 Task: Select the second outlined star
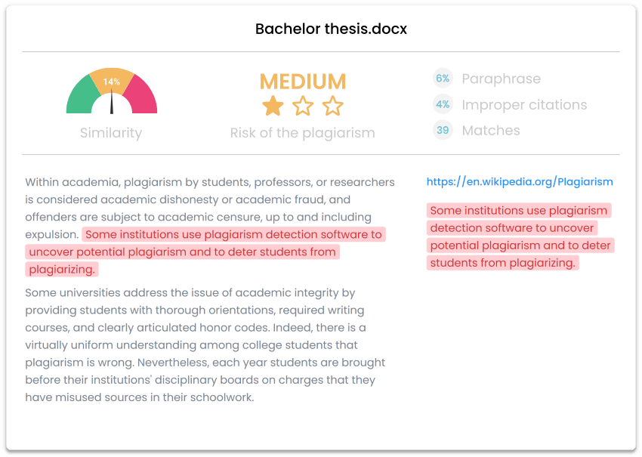(x=303, y=107)
